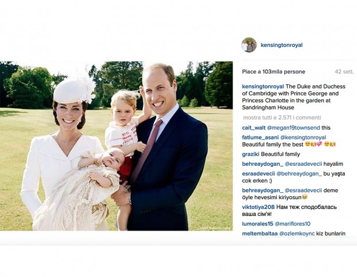Screen dimensions: 357x277
Task: Open the cait_walt commenter profile
Action: pyautogui.click(x=253, y=128)
